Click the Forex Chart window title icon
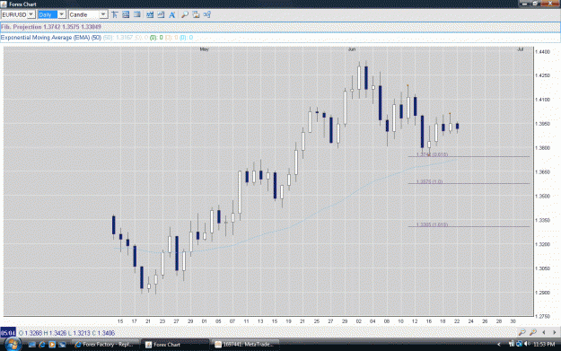The image size is (561, 351). point(4,4)
